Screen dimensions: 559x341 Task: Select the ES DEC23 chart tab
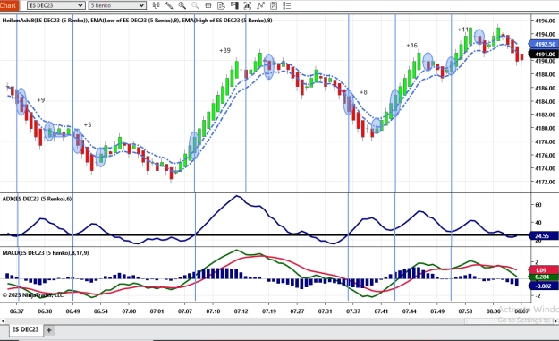(x=25, y=329)
